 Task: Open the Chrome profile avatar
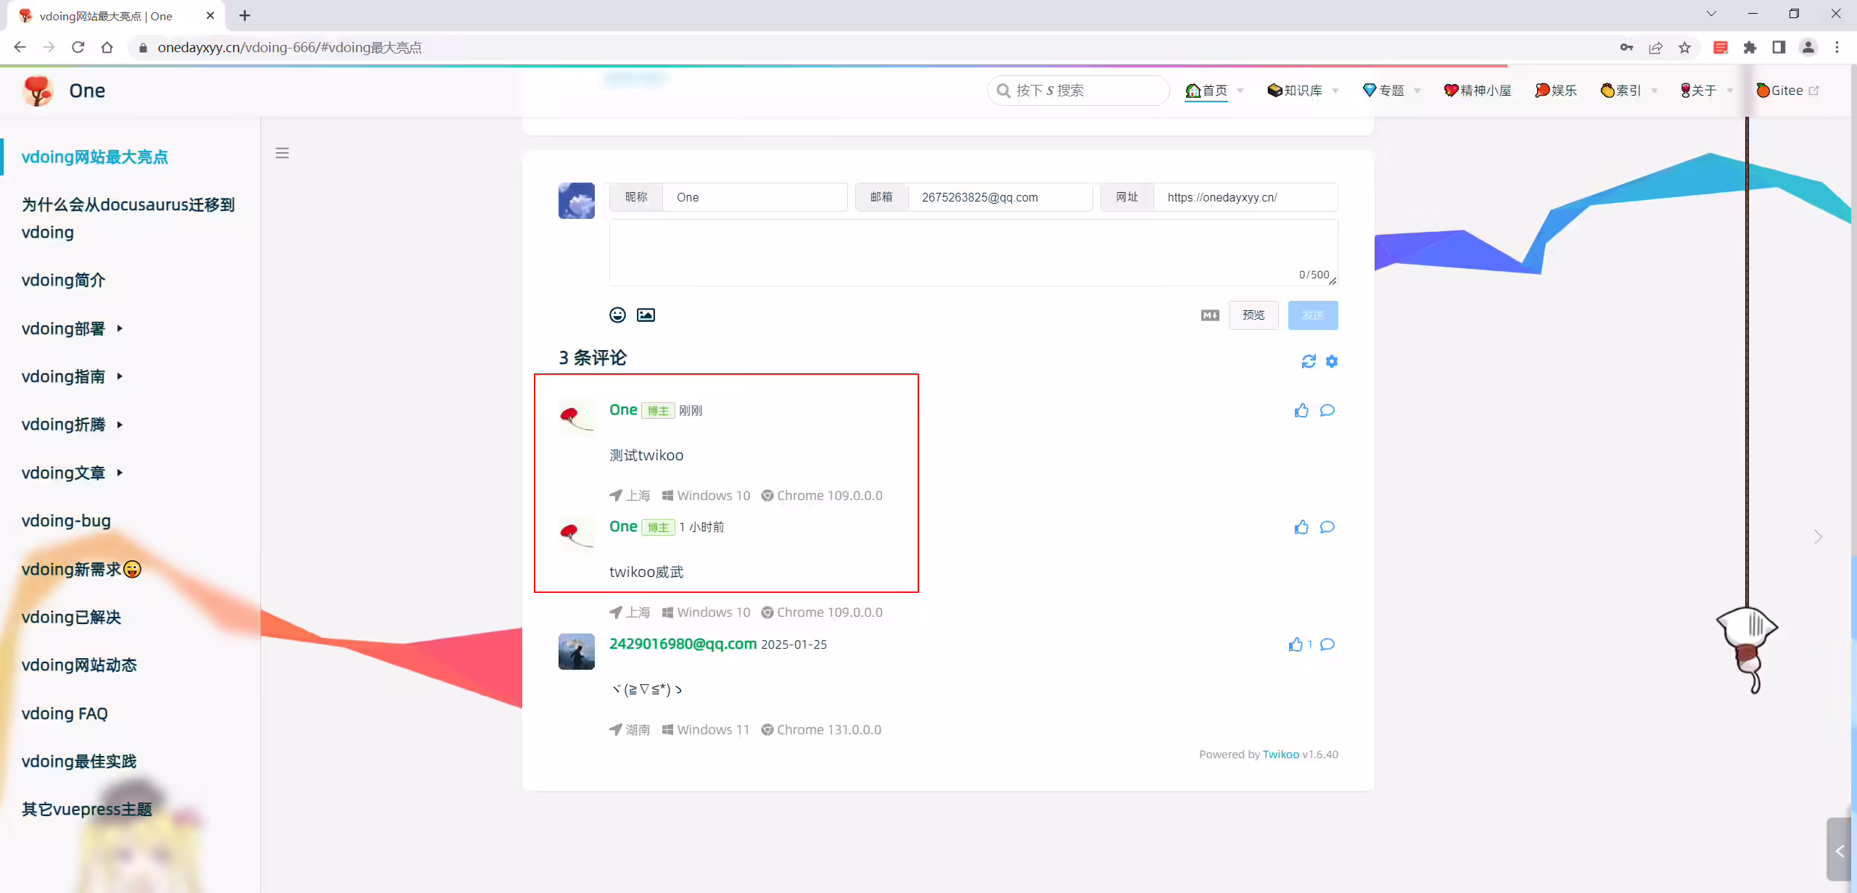point(1808,47)
